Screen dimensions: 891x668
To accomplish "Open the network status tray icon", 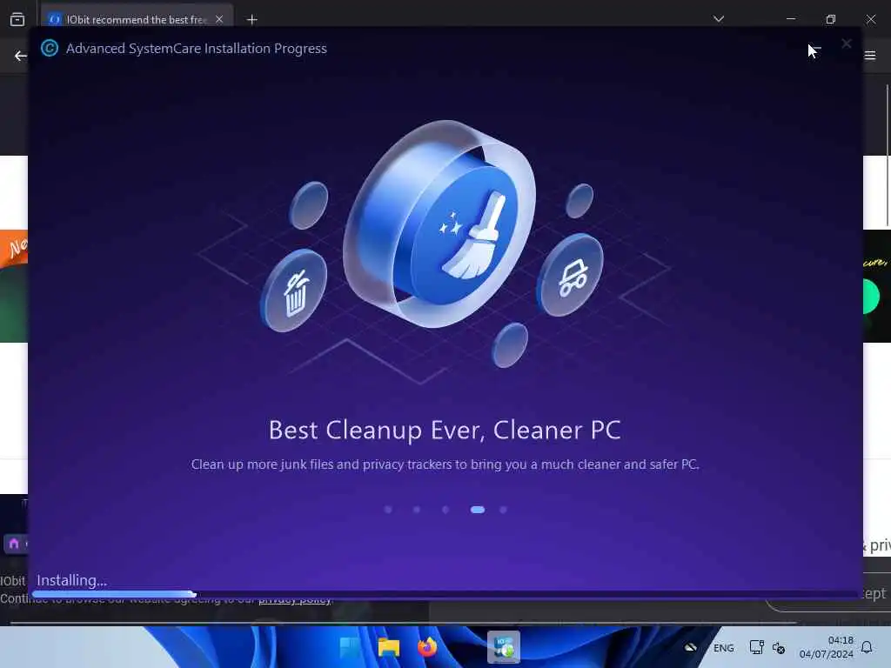I will coord(756,647).
